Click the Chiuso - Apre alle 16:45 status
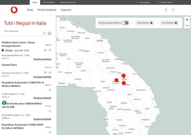Image resolution: width=191 pixels, height=135 pixels. point(17,50)
